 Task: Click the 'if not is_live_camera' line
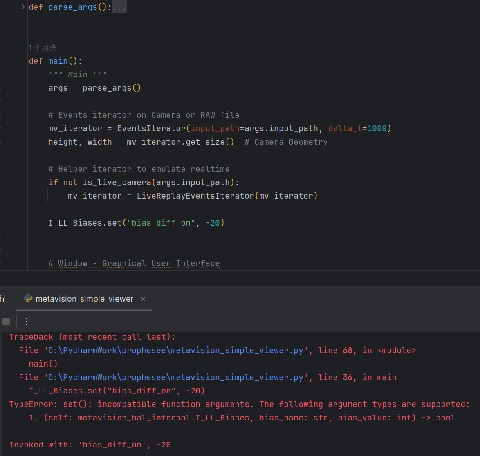(x=144, y=182)
